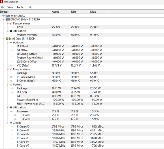Click the Powers flame icon

(11, 85)
